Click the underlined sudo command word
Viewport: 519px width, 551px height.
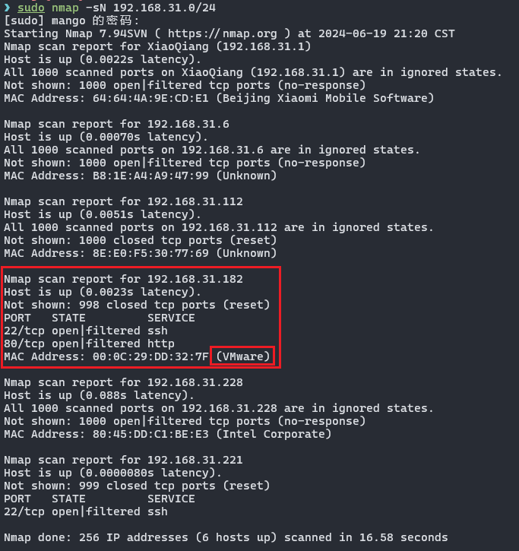click(x=31, y=8)
